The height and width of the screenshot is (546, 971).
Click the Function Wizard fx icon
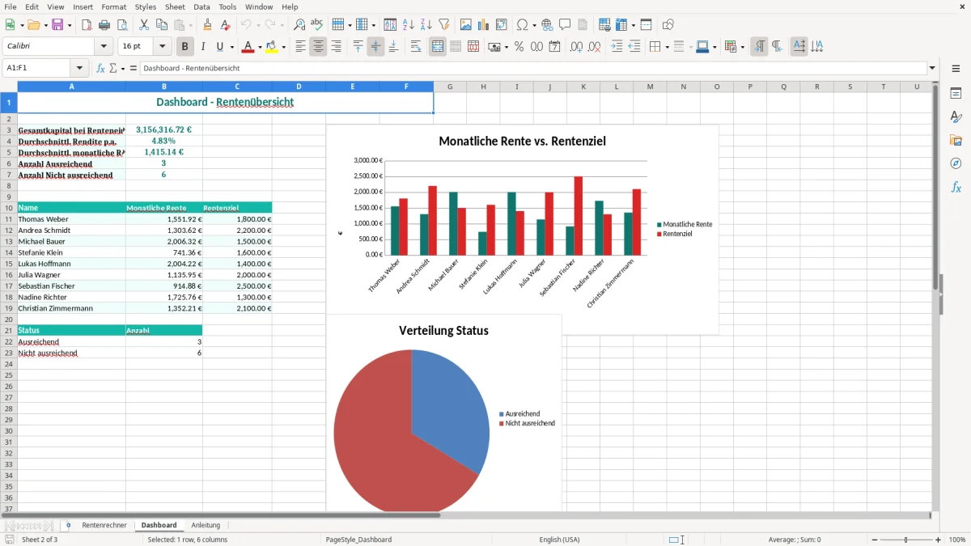(101, 69)
